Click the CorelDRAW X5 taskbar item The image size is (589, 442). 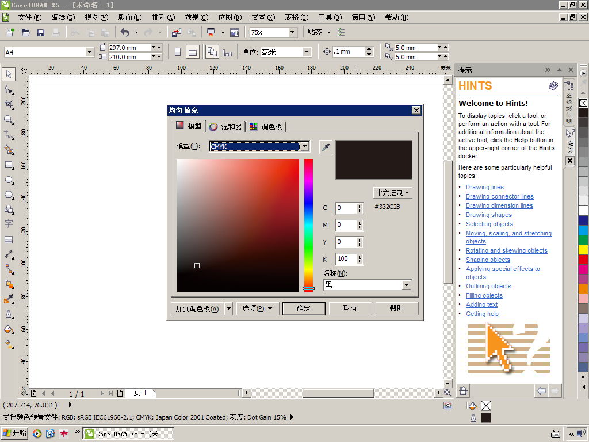click(128, 433)
